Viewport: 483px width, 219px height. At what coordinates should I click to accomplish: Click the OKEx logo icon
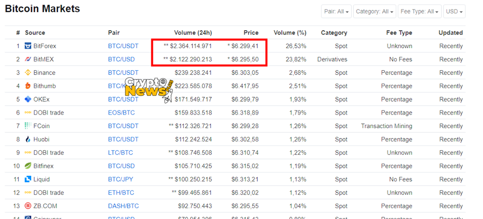click(x=28, y=99)
